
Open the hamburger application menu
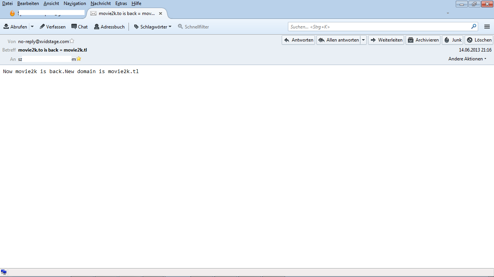tap(487, 27)
